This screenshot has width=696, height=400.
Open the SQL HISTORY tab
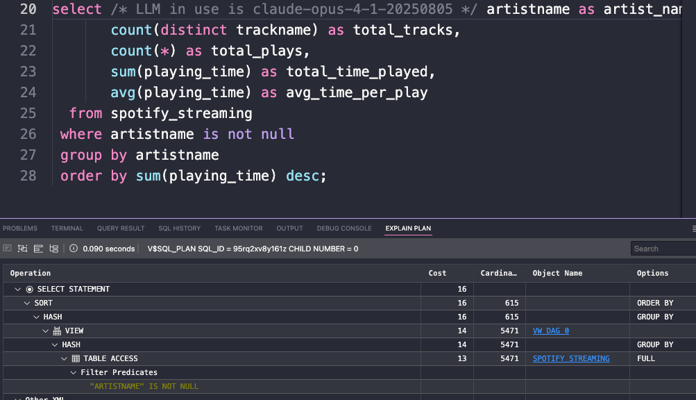(179, 228)
